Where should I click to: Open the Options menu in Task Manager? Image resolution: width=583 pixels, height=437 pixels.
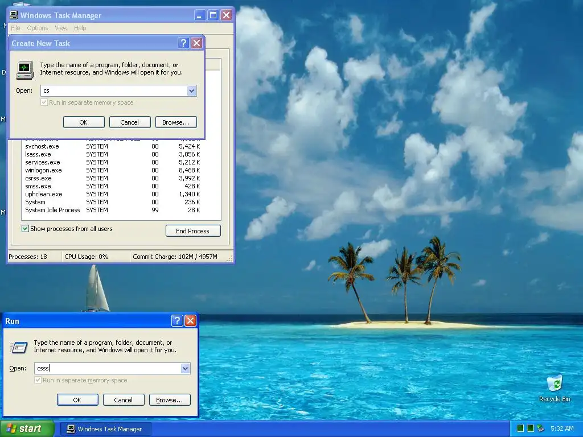coord(37,28)
